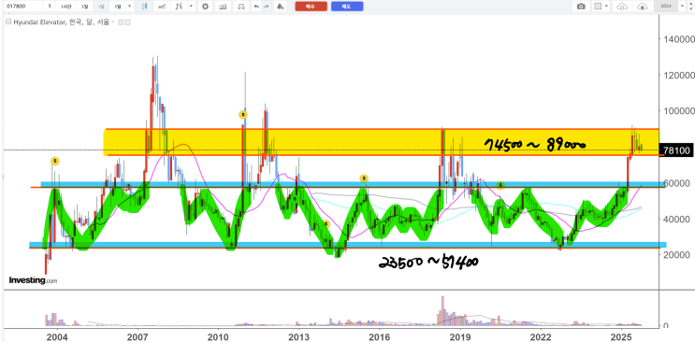695x342 pixels.
Task: Click the 2024 layout name button
Action: click(666, 7)
